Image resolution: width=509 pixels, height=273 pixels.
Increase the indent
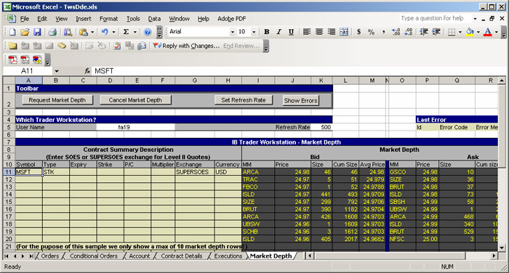click(x=436, y=32)
